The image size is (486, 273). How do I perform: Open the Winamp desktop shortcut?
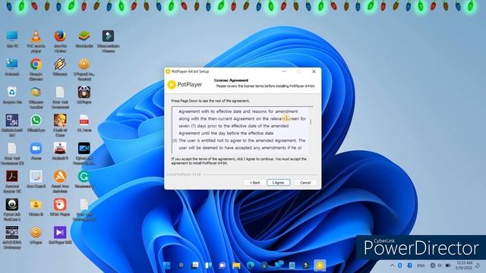click(60, 67)
